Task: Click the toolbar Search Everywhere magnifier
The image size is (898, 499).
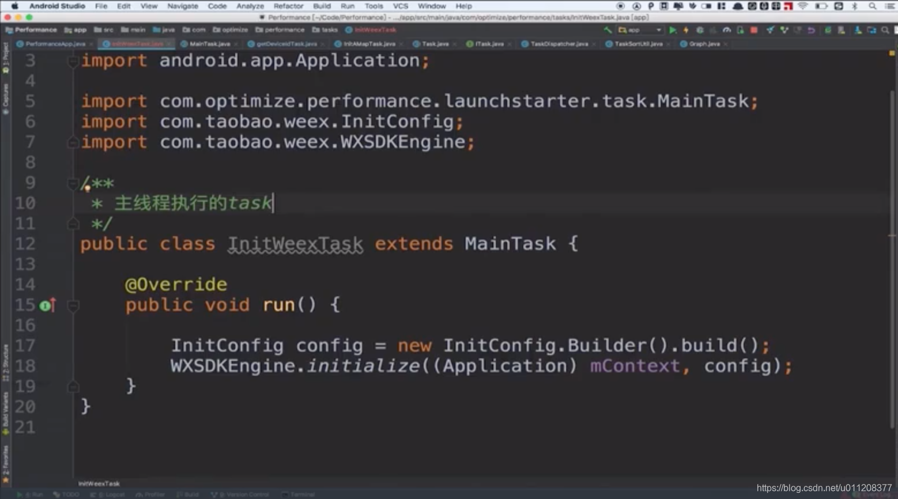Action: click(x=885, y=30)
